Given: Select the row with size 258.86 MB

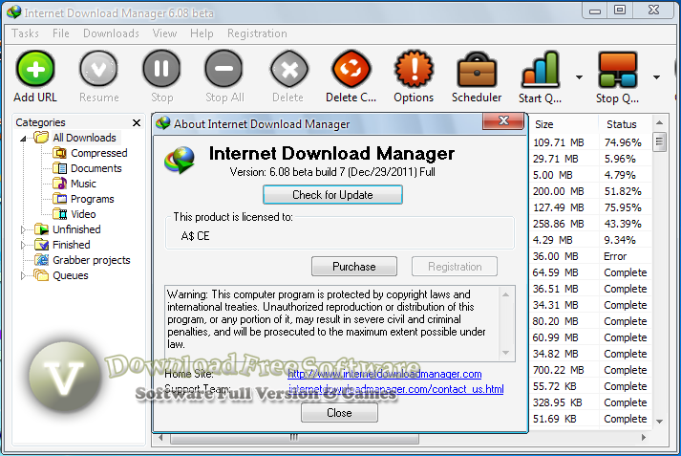Looking at the screenshot, I should (x=590, y=224).
